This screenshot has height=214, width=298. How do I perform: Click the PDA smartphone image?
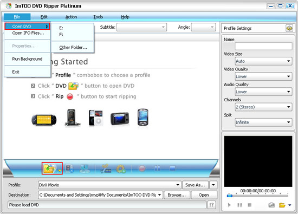click(142, 117)
